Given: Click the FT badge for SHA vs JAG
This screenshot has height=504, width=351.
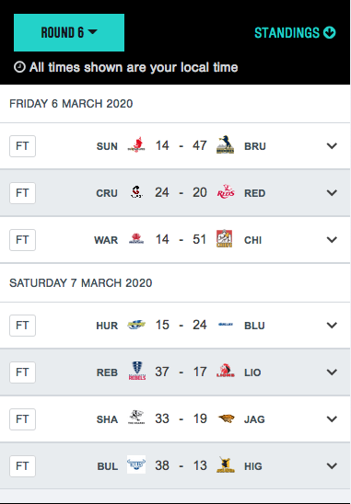Looking at the screenshot, I should pyautogui.click(x=22, y=419).
